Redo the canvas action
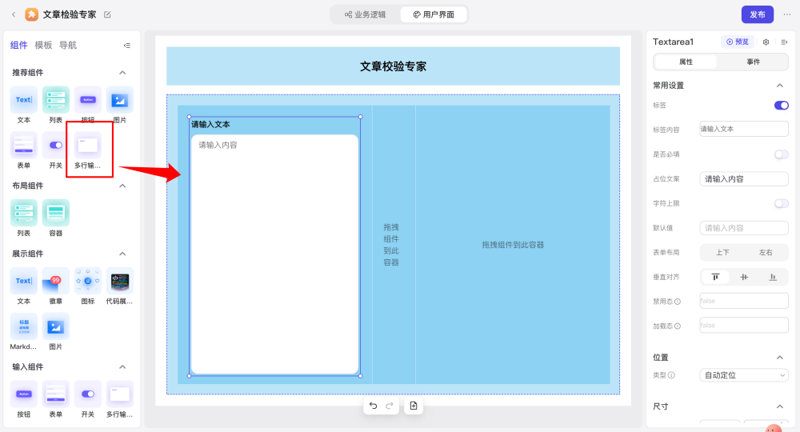 point(390,406)
